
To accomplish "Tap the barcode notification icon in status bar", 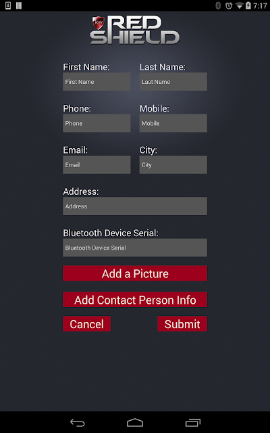I will 19,5.
